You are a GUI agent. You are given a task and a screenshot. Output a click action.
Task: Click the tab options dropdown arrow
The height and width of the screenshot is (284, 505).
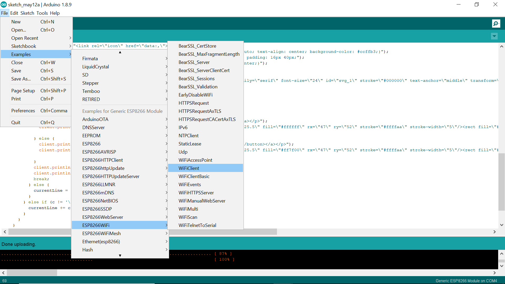point(494,36)
